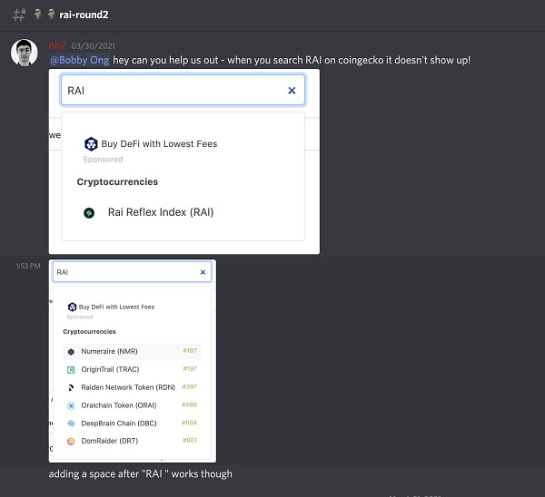Click rank #801 next to DomRaider

pyautogui.click(x=190, y=440)
